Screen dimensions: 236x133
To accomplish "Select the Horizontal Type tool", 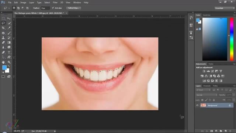I will tap(9, 52).
